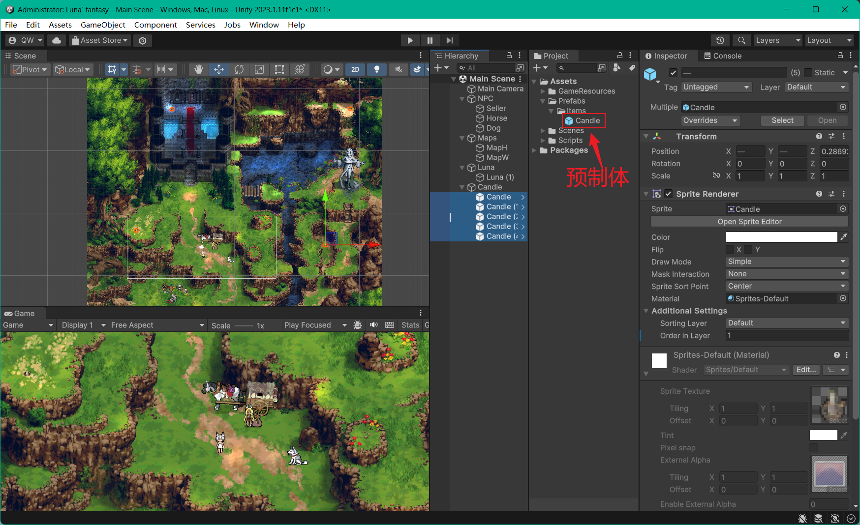The width and height of the screenshot is (860, 525).
Task: Toggle Stats in Game view
Action: pyautogui.click(x=410, y=325)
